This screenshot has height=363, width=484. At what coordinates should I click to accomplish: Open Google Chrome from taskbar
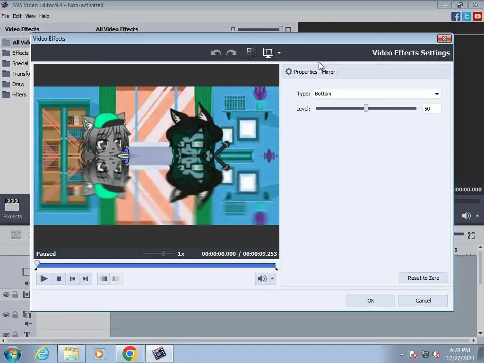tap(130, 354)
